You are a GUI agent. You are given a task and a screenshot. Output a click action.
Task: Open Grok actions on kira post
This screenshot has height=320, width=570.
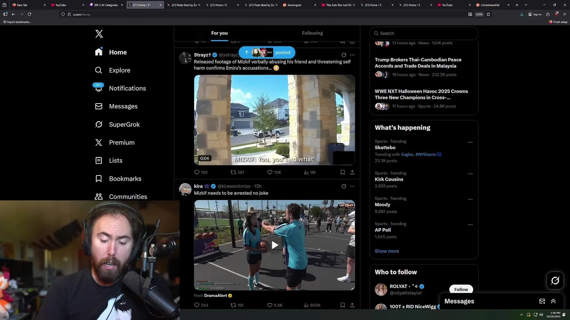344,186
